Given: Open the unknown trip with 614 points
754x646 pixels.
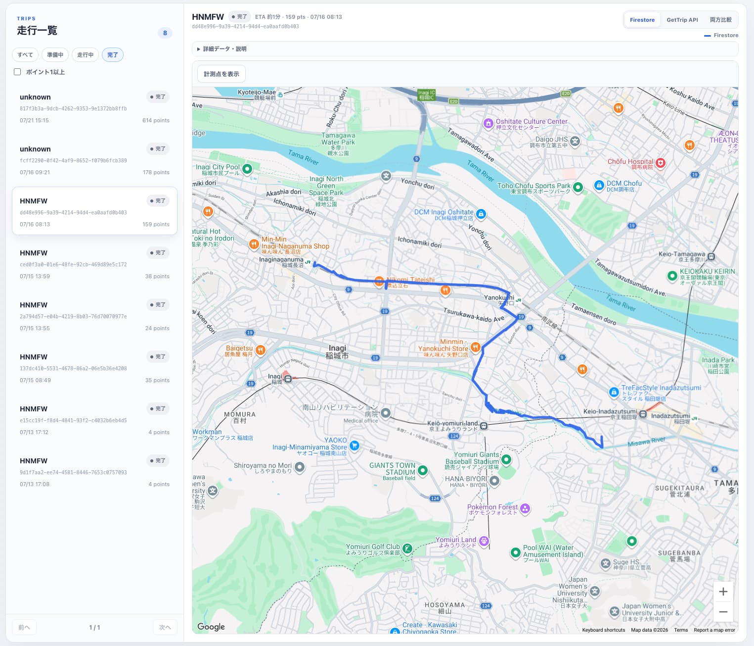Looking at the screenshot, I should [95, 107].
